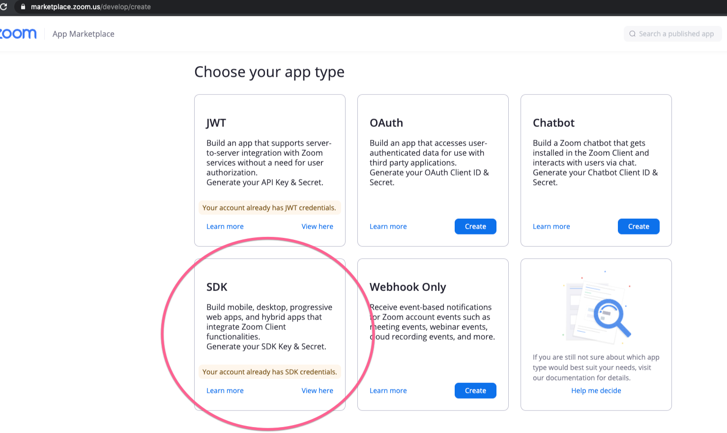Click the Zoom logo
Screen dimensions: 727x433
click(x=18, y=33)
